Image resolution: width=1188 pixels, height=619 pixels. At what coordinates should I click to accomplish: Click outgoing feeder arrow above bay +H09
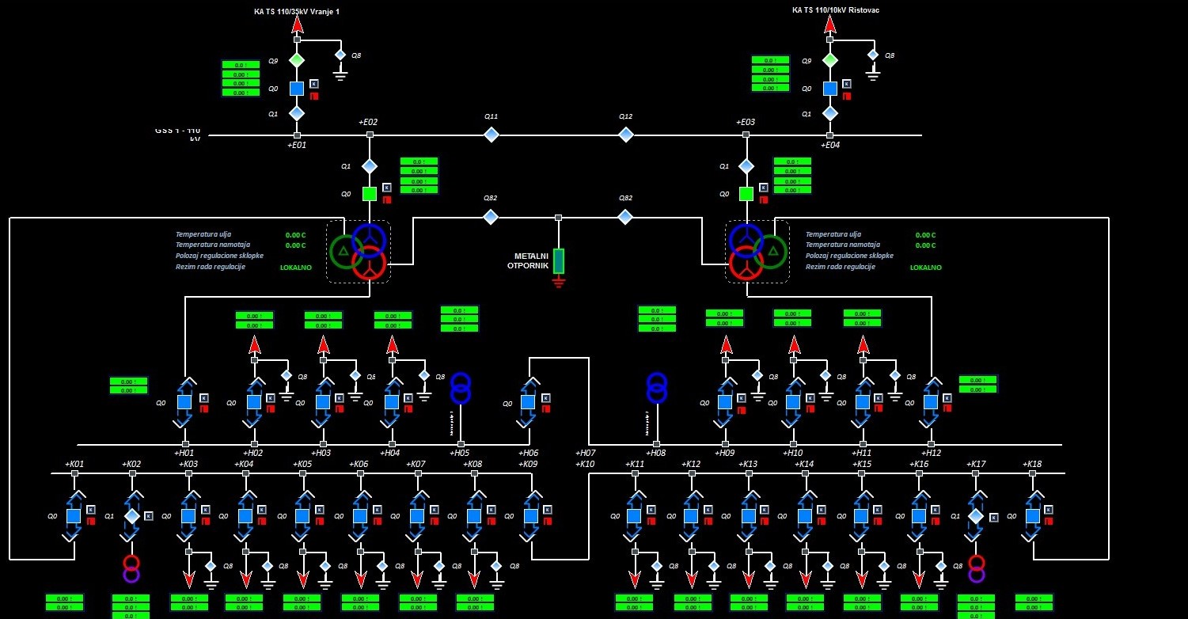click(x=726, y=344)
